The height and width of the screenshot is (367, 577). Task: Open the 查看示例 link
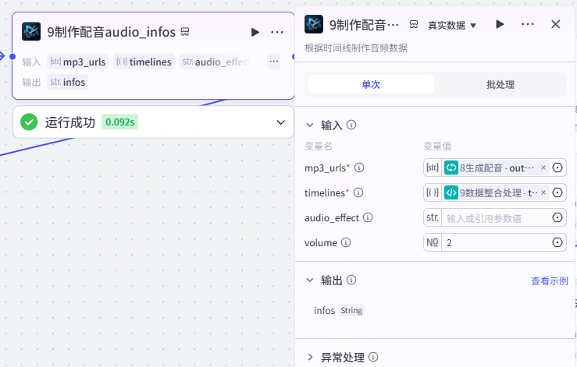point(550,281)
